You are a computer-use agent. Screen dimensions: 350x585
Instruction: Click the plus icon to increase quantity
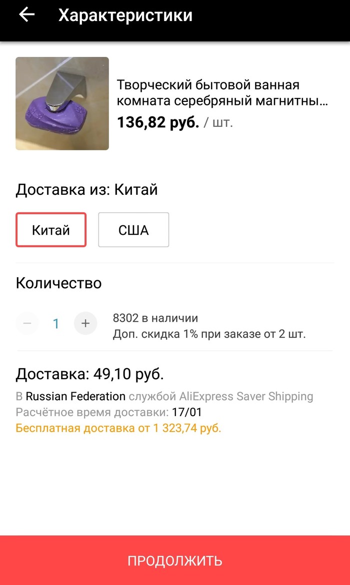85,324
